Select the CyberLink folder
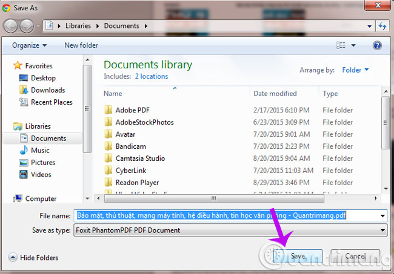Screen dimensions: 394x274 [131, 171]
